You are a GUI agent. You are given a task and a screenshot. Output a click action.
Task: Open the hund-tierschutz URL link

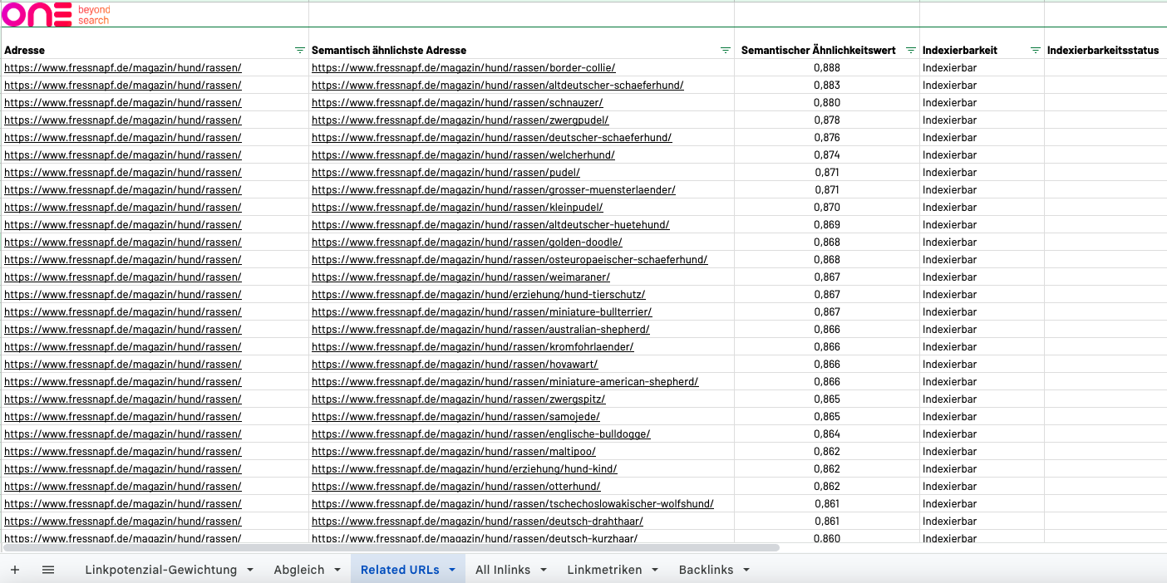(x=479, y=295)
